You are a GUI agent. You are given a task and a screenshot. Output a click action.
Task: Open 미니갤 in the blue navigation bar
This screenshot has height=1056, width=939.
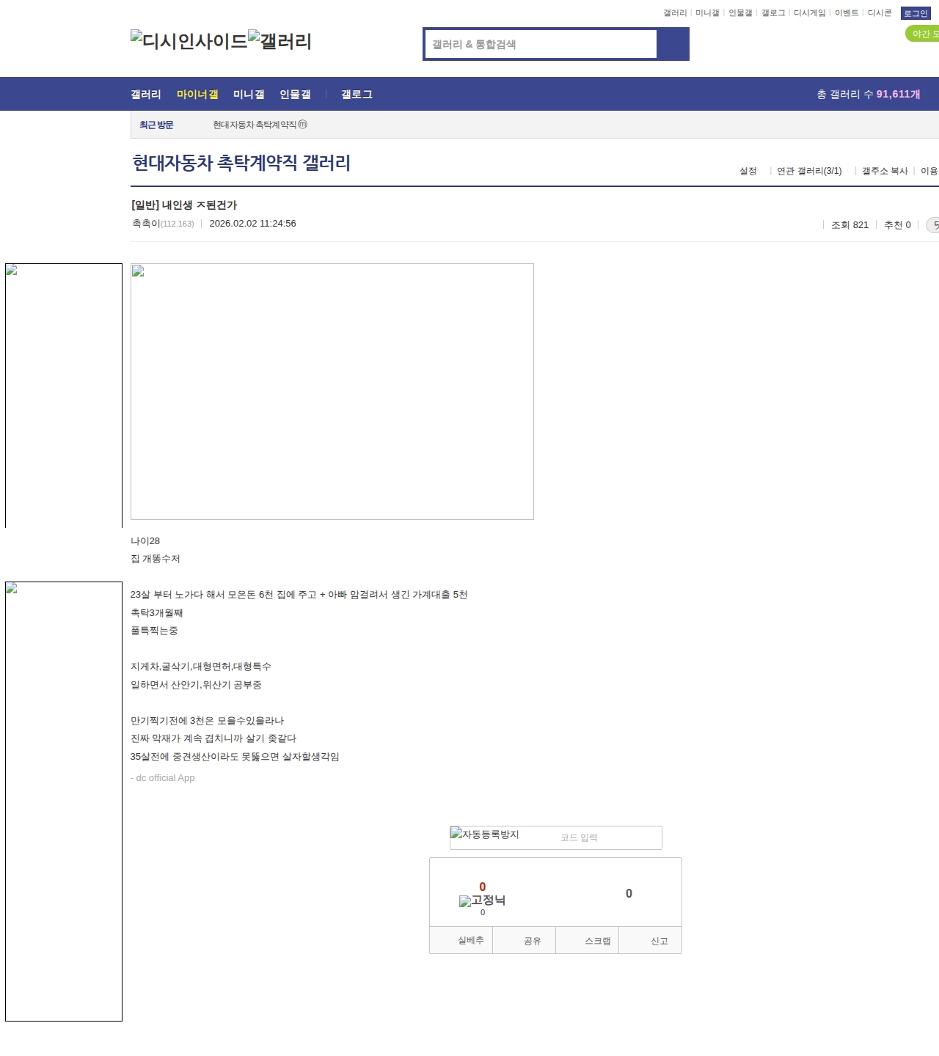(x=249, y=94)
